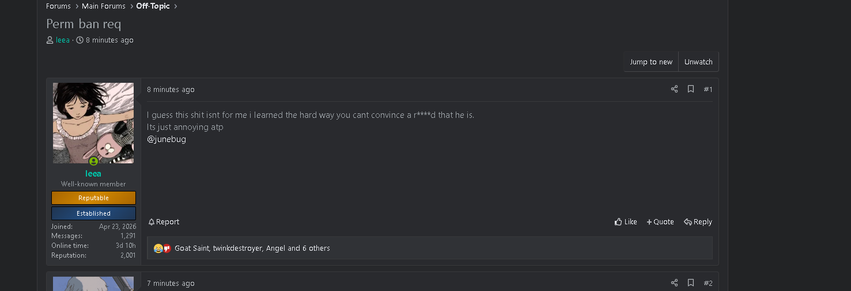This screenshot has width=851, height=291.
Task: Open @junebug mention
Action: click(167, 139)
